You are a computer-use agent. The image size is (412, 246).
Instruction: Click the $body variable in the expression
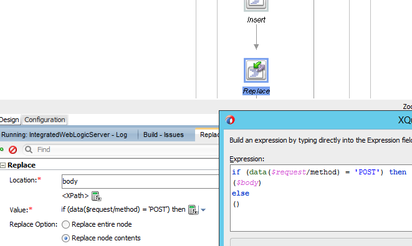coord(247,182)
